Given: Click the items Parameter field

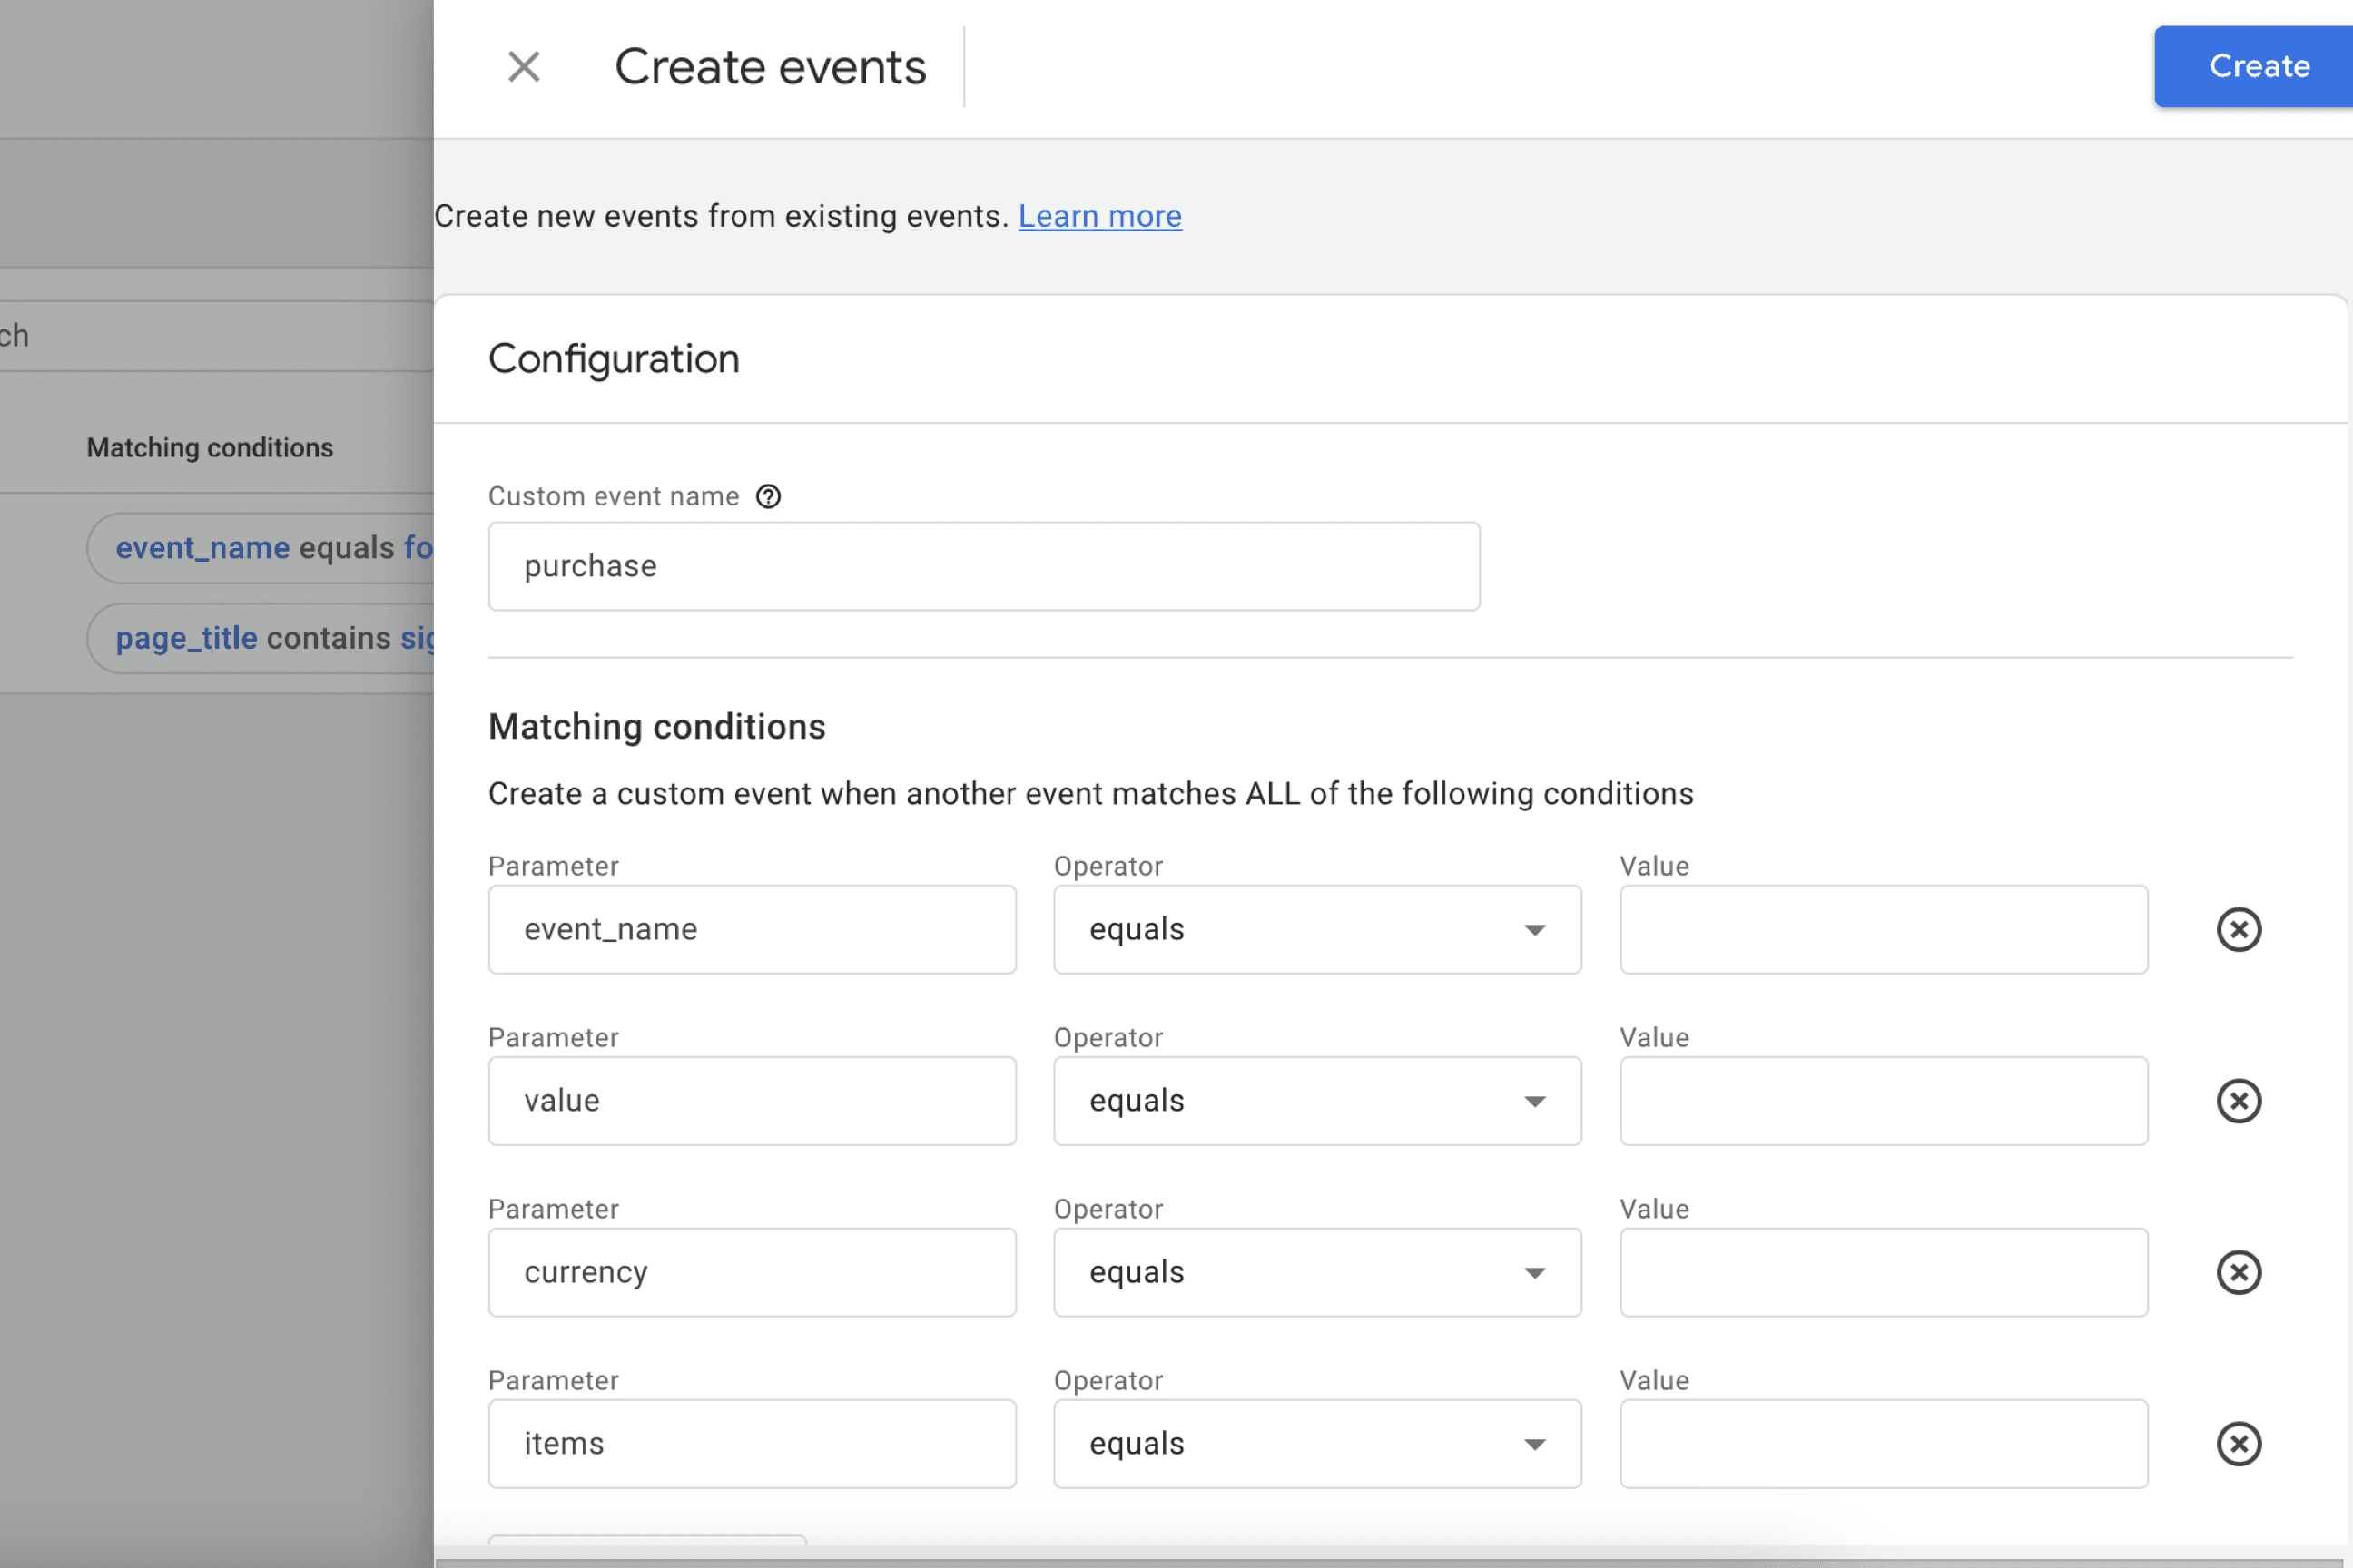Looking at the screenshot, I should tap(752, 1443).
